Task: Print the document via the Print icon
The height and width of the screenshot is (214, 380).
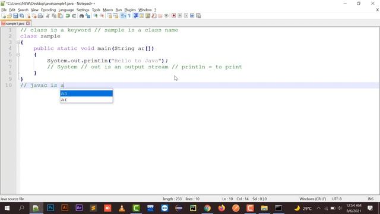Action: coord(40,16)
